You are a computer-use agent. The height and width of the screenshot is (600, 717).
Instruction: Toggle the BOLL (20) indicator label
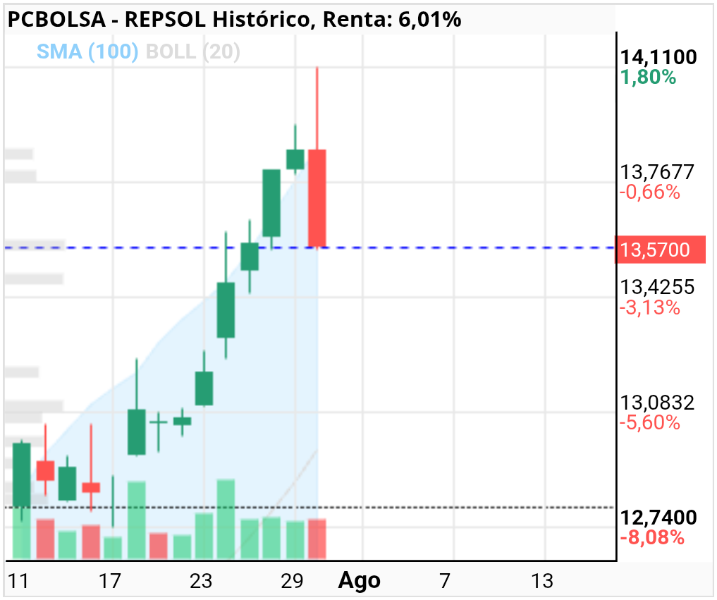pyautogui.click(x=193, y=51)
